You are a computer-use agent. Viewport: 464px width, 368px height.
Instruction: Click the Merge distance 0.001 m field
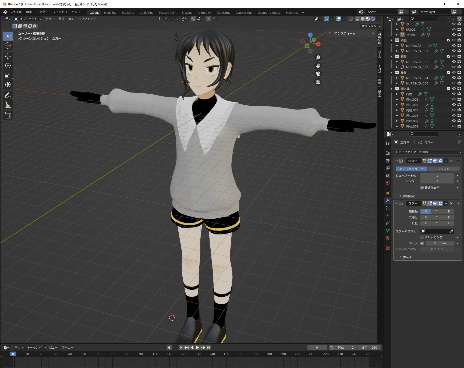440,243
